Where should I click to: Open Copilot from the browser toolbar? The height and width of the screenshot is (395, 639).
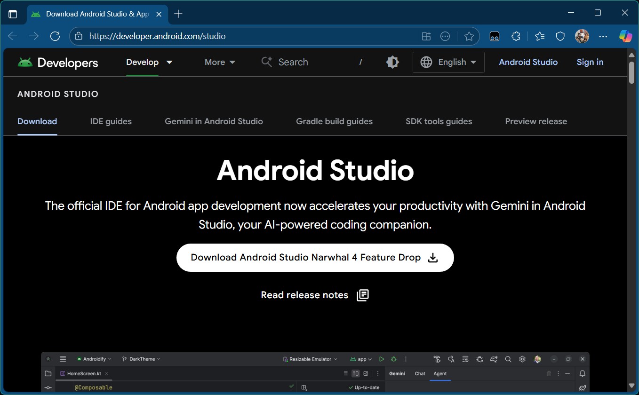click(625, 36)
